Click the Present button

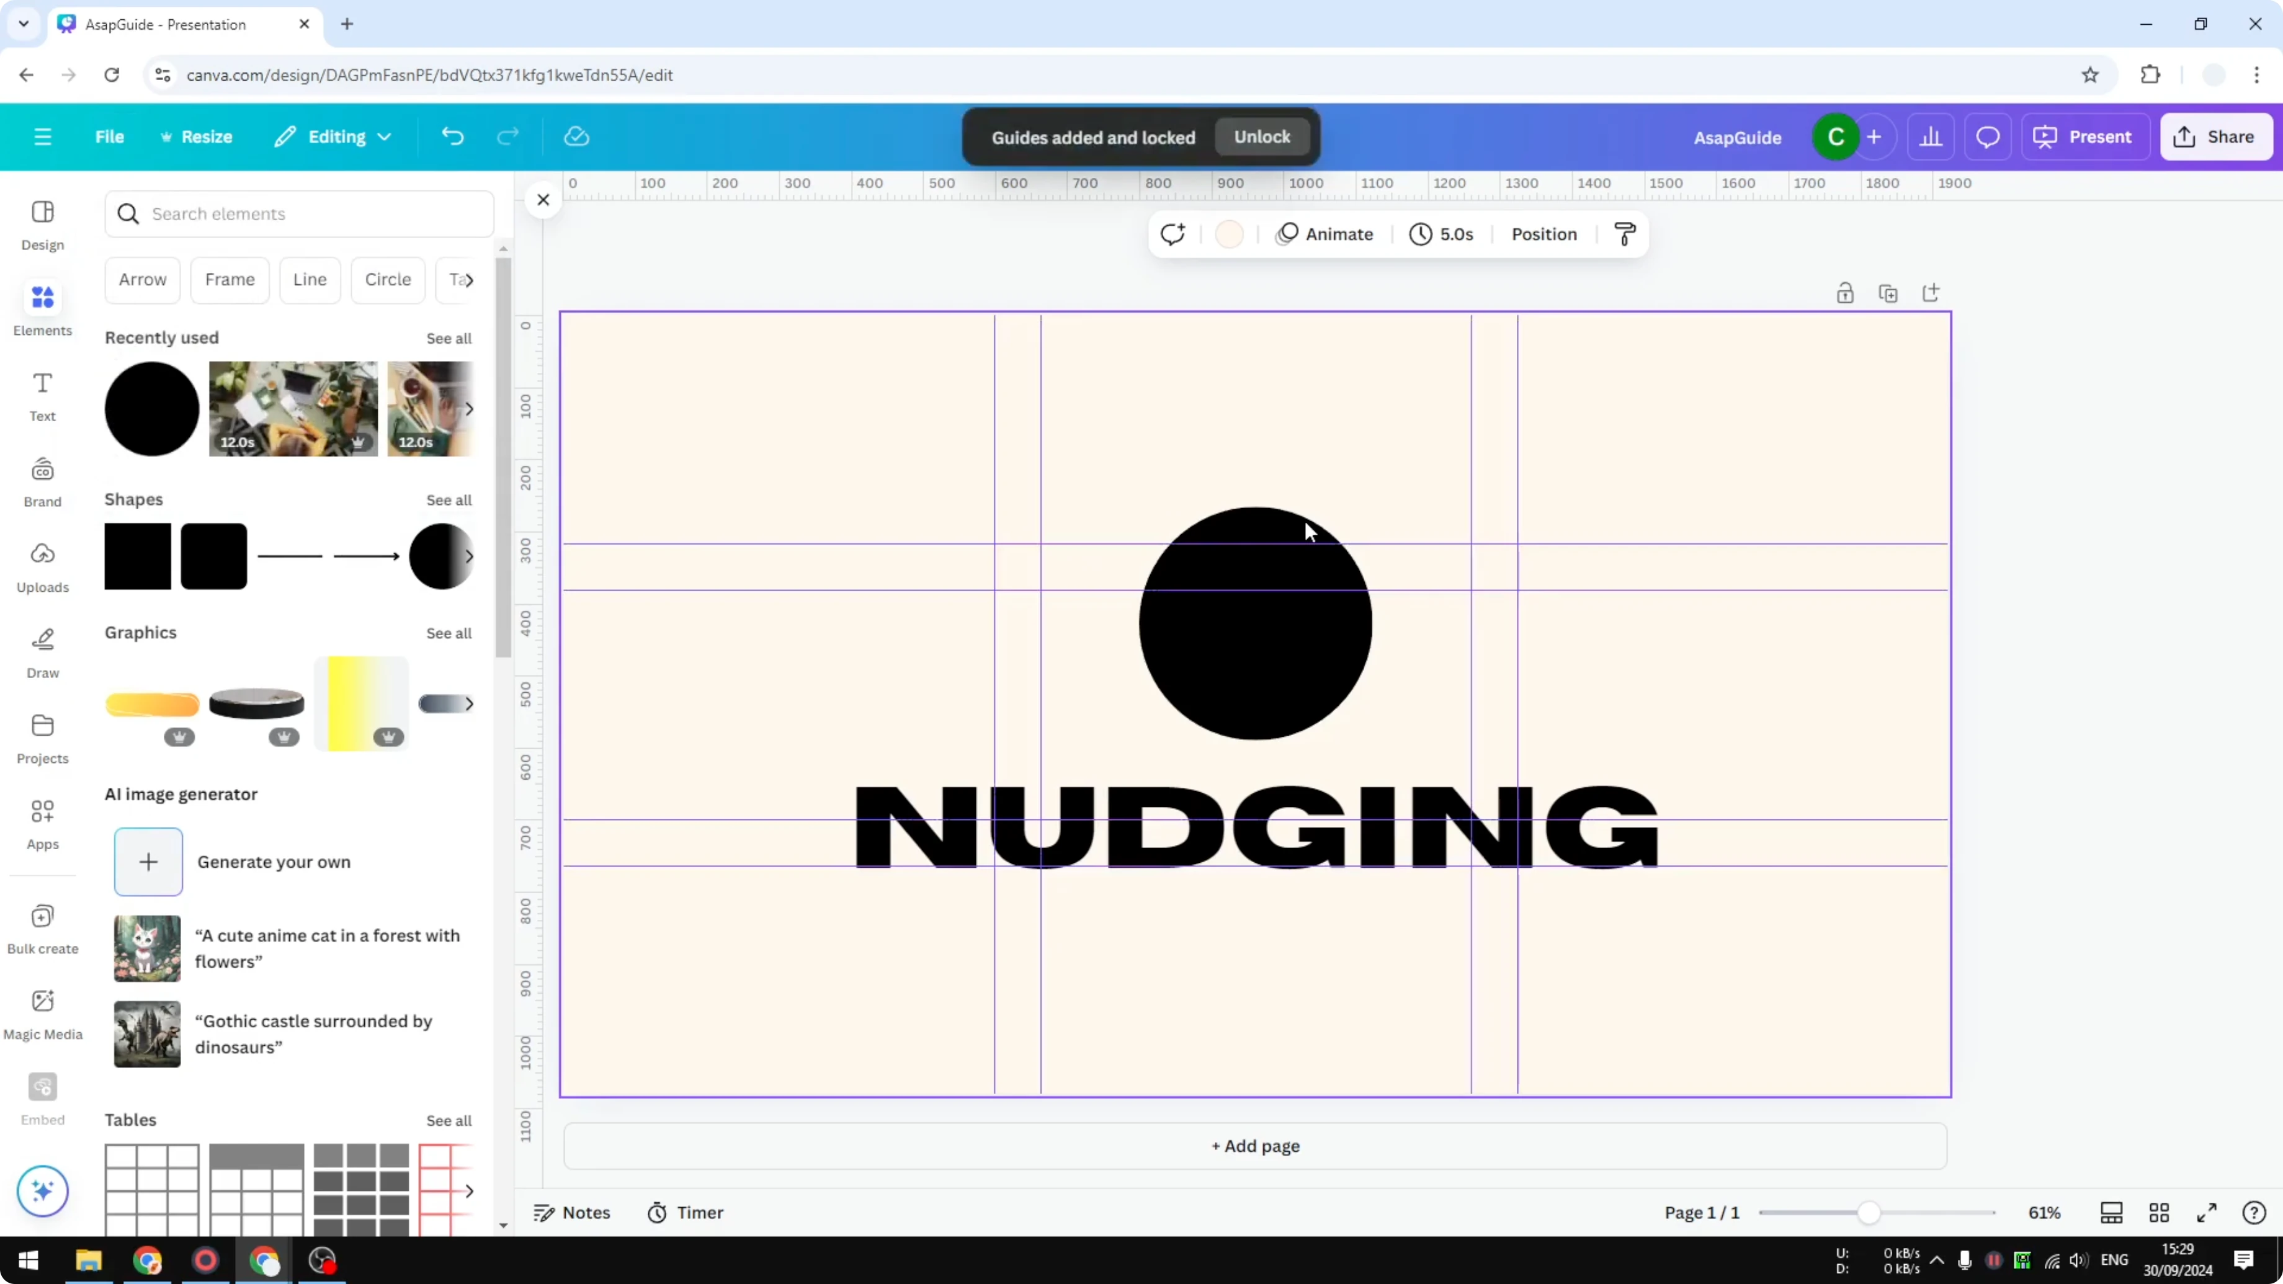(2084, 136)
